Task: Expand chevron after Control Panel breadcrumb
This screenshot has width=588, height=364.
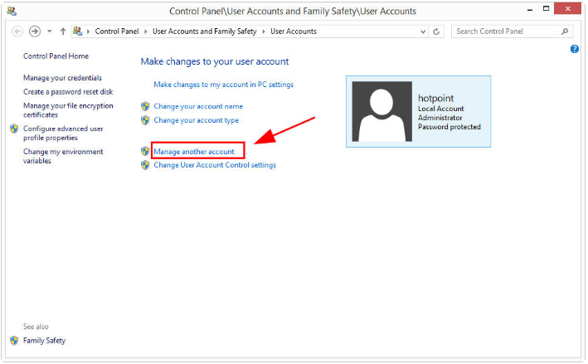Action: coord(146,32)
